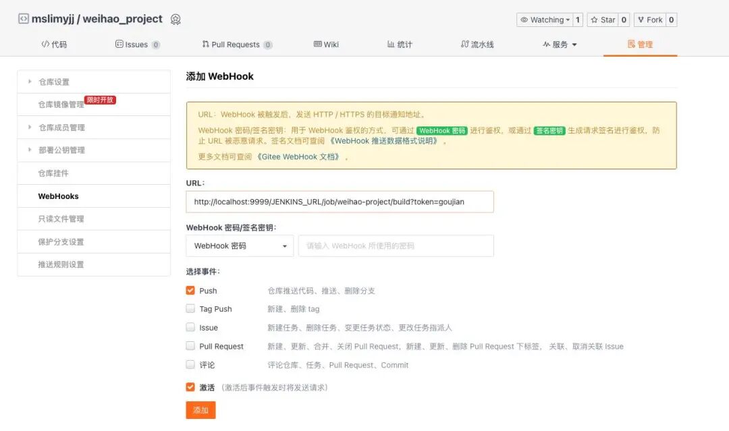Click the badge icon next to weihao_project
729x431 pixels.
click(175, 20)
